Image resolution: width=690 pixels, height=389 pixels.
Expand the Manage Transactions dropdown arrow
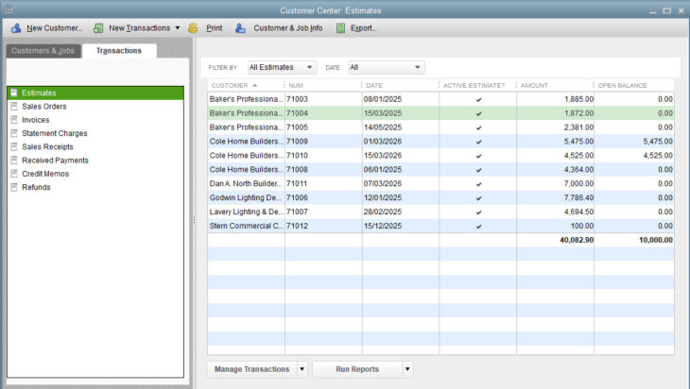[302, 369]
